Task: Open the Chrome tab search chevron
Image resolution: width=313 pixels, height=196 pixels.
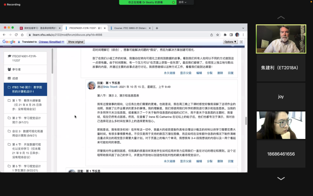Action: pos(243,28)
